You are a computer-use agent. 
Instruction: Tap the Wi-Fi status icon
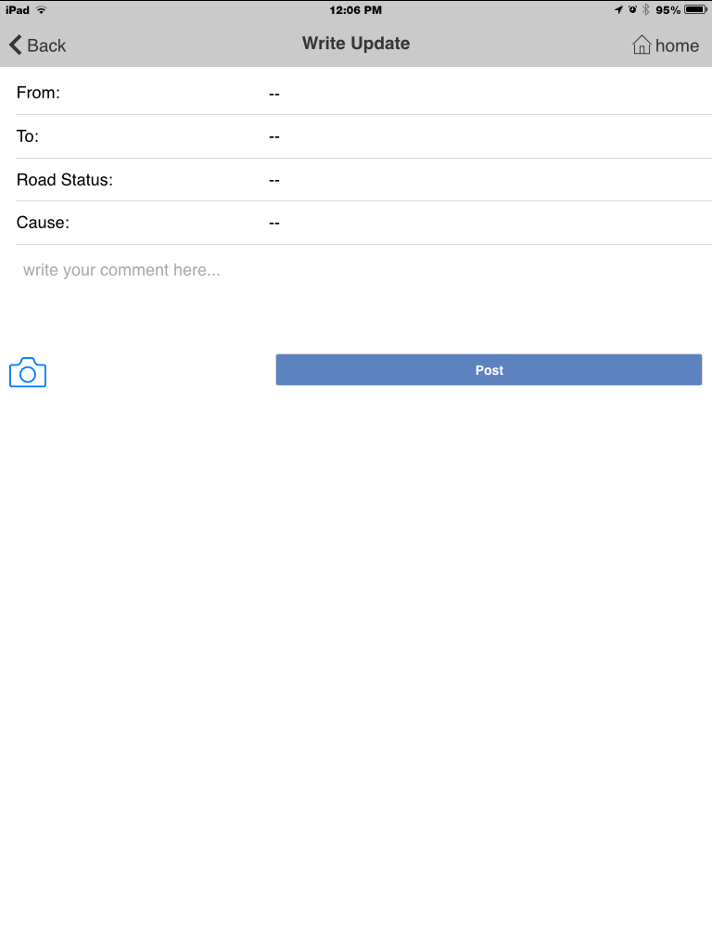[x=41, y=9]
